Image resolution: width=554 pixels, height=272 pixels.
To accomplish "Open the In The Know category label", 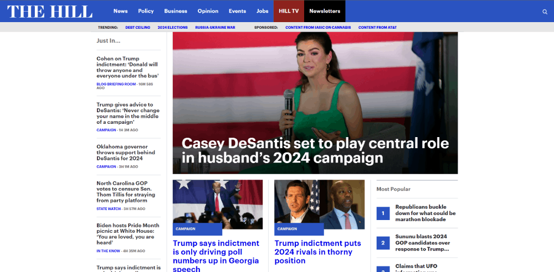I will tap(108, 251).
